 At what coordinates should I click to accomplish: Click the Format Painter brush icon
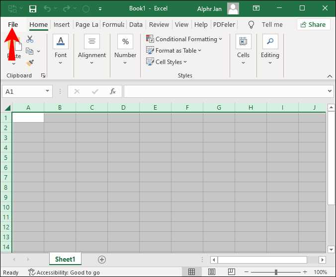coord(30,63)
